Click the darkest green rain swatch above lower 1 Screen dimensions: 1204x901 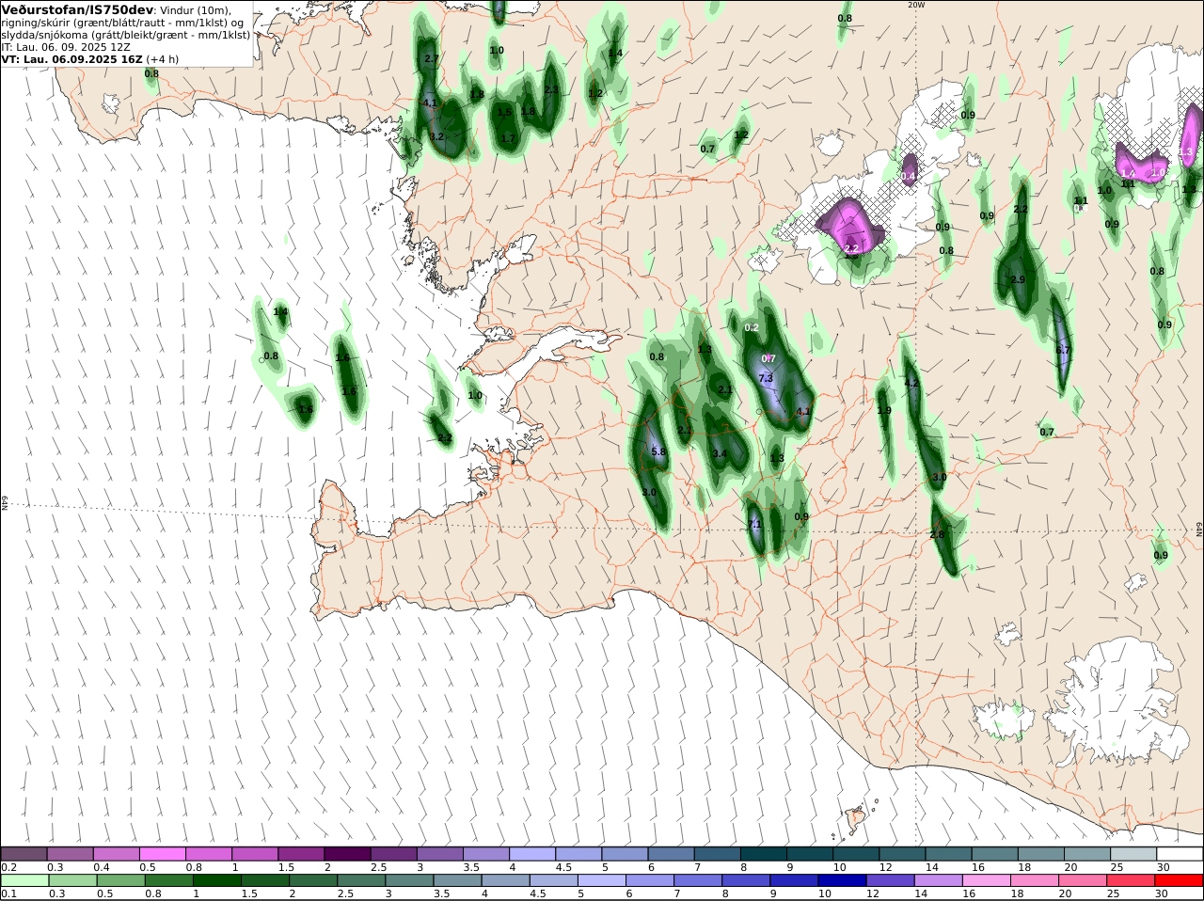215,880
